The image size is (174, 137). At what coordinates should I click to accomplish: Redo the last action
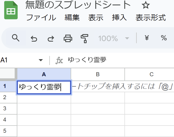50,39
